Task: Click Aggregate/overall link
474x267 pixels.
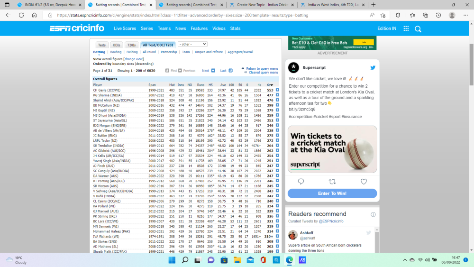Action: point(240,52)
